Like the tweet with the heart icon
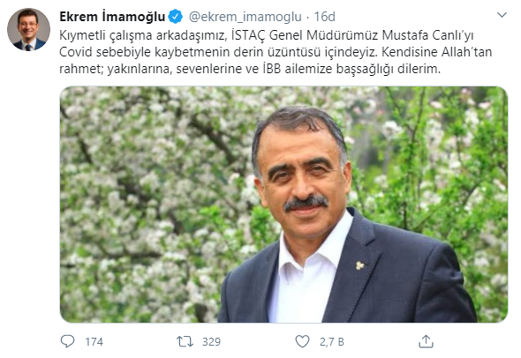 click(x=302, y=341)
